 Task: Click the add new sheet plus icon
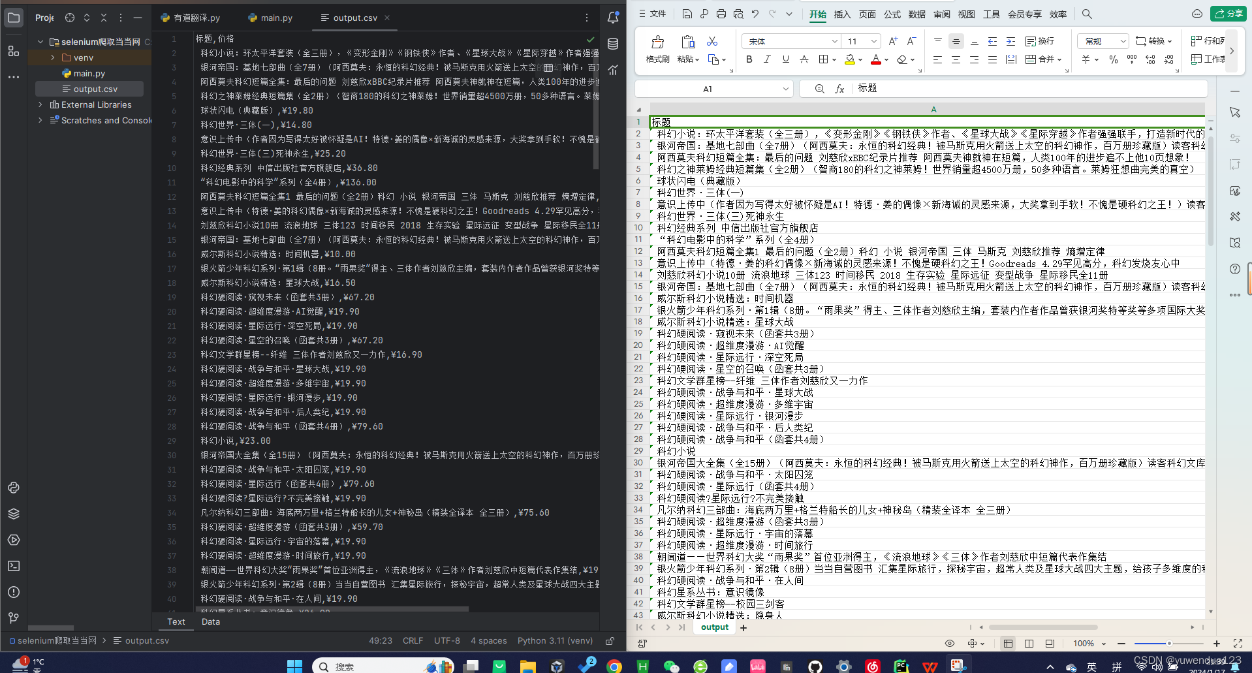[743, 628]
